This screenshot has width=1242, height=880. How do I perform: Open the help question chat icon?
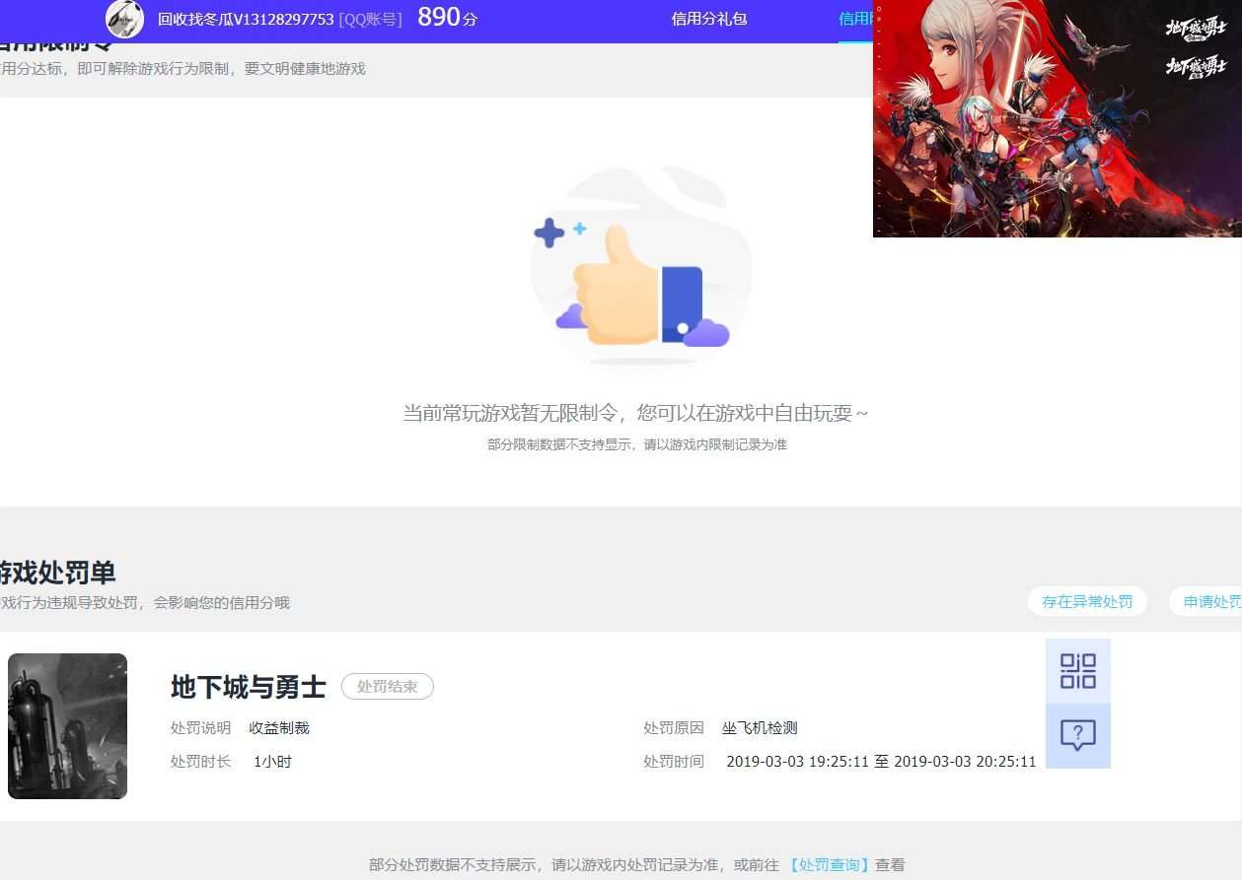pyautogui.click(x=1078, y=735)
